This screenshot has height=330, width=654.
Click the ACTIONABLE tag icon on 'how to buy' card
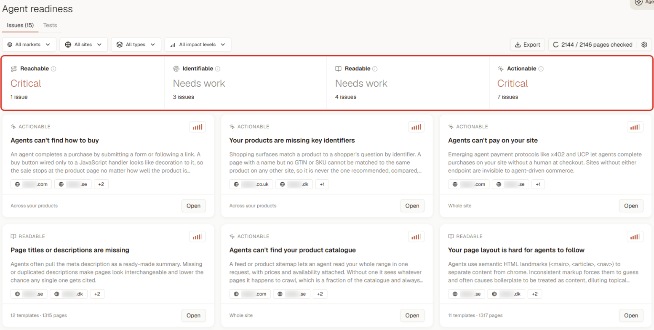click(13, 127)
